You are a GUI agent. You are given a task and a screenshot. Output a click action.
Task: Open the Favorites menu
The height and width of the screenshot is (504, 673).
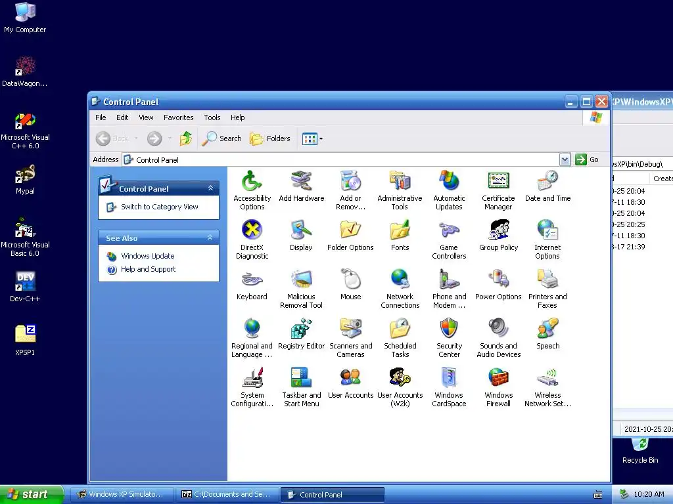coord(179,117)
